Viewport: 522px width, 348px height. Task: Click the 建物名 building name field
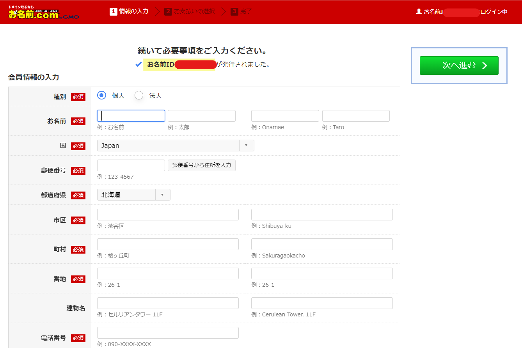[x=168, y=303]
